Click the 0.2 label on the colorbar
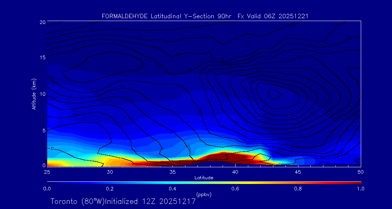Screen dimensions: 392x209 110,189
